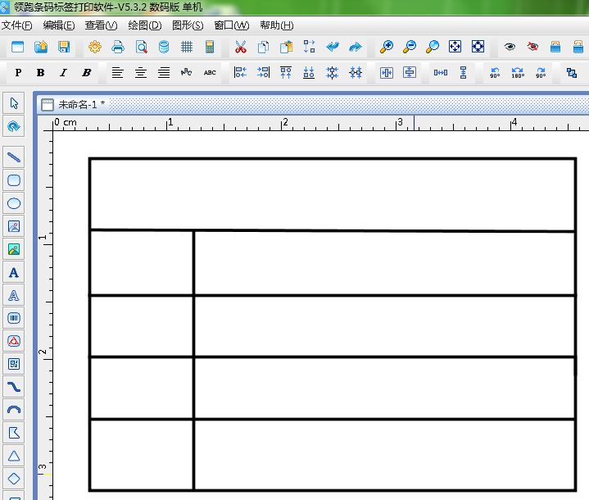Pick the QR code tool
Viewport: 589px width, 500px height.
(14, 364)
